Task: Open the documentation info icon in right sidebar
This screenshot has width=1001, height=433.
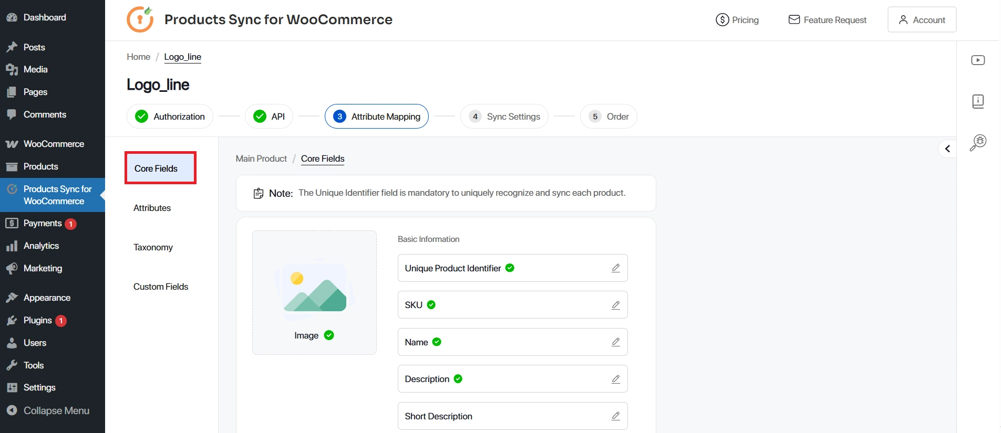Action: [978, 101]
